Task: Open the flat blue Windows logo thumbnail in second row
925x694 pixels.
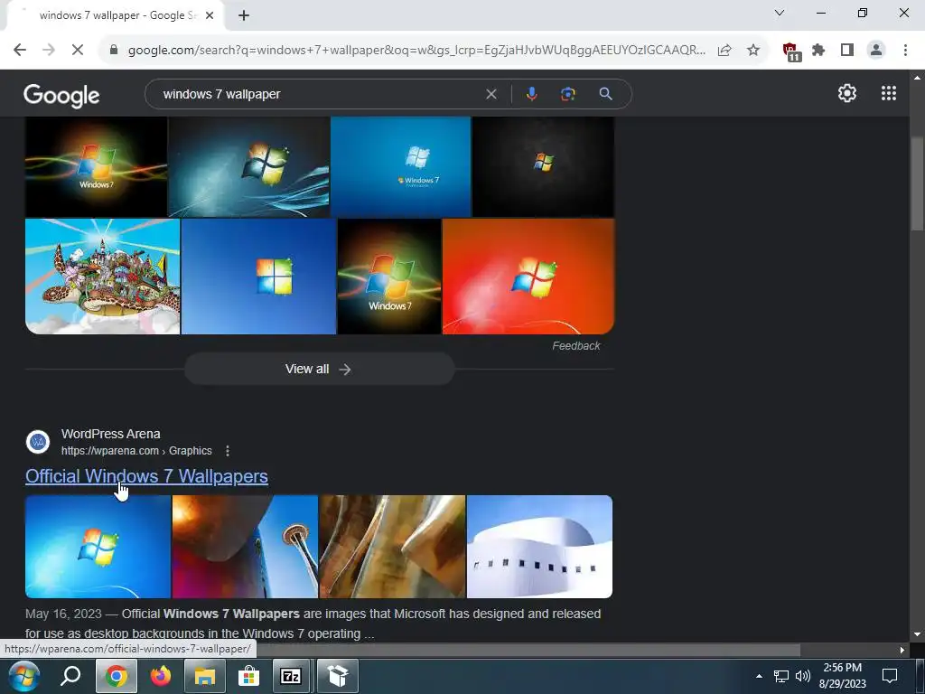Action: tap(258, 277)
